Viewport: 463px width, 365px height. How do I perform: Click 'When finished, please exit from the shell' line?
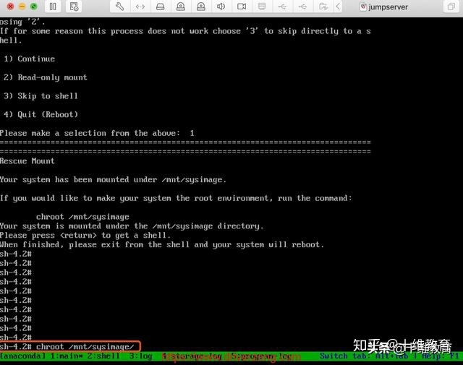point(162,244)
